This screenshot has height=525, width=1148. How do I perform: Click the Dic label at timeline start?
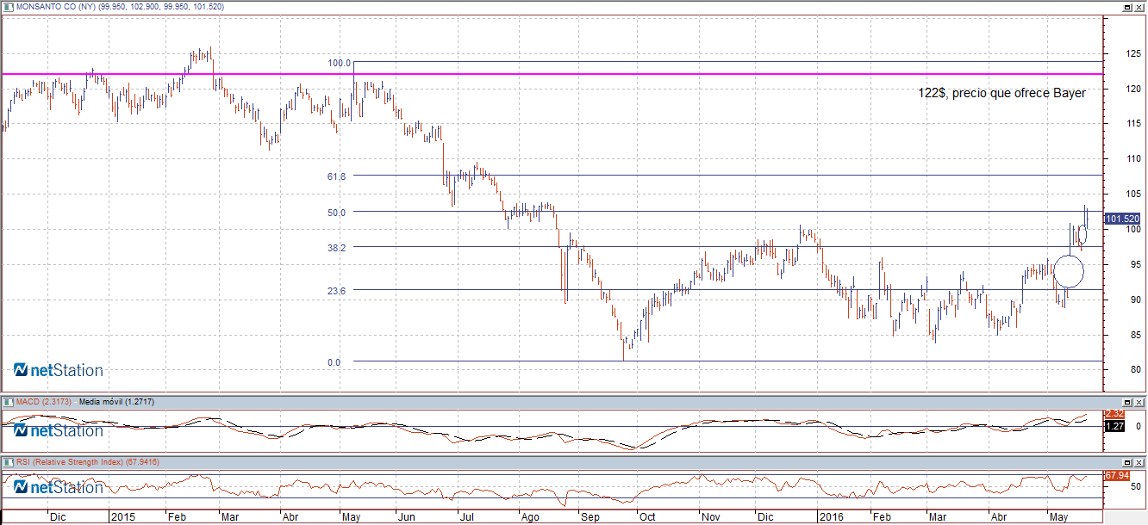(x=57, y=517)
